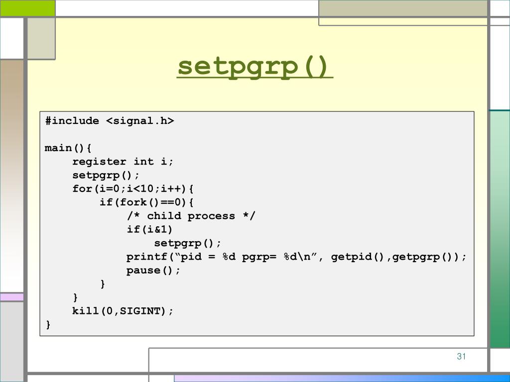The height and width of the screenshot is (382, 510).
Task: Click the if(fork()==0){ line
Action: click(146, 203)
